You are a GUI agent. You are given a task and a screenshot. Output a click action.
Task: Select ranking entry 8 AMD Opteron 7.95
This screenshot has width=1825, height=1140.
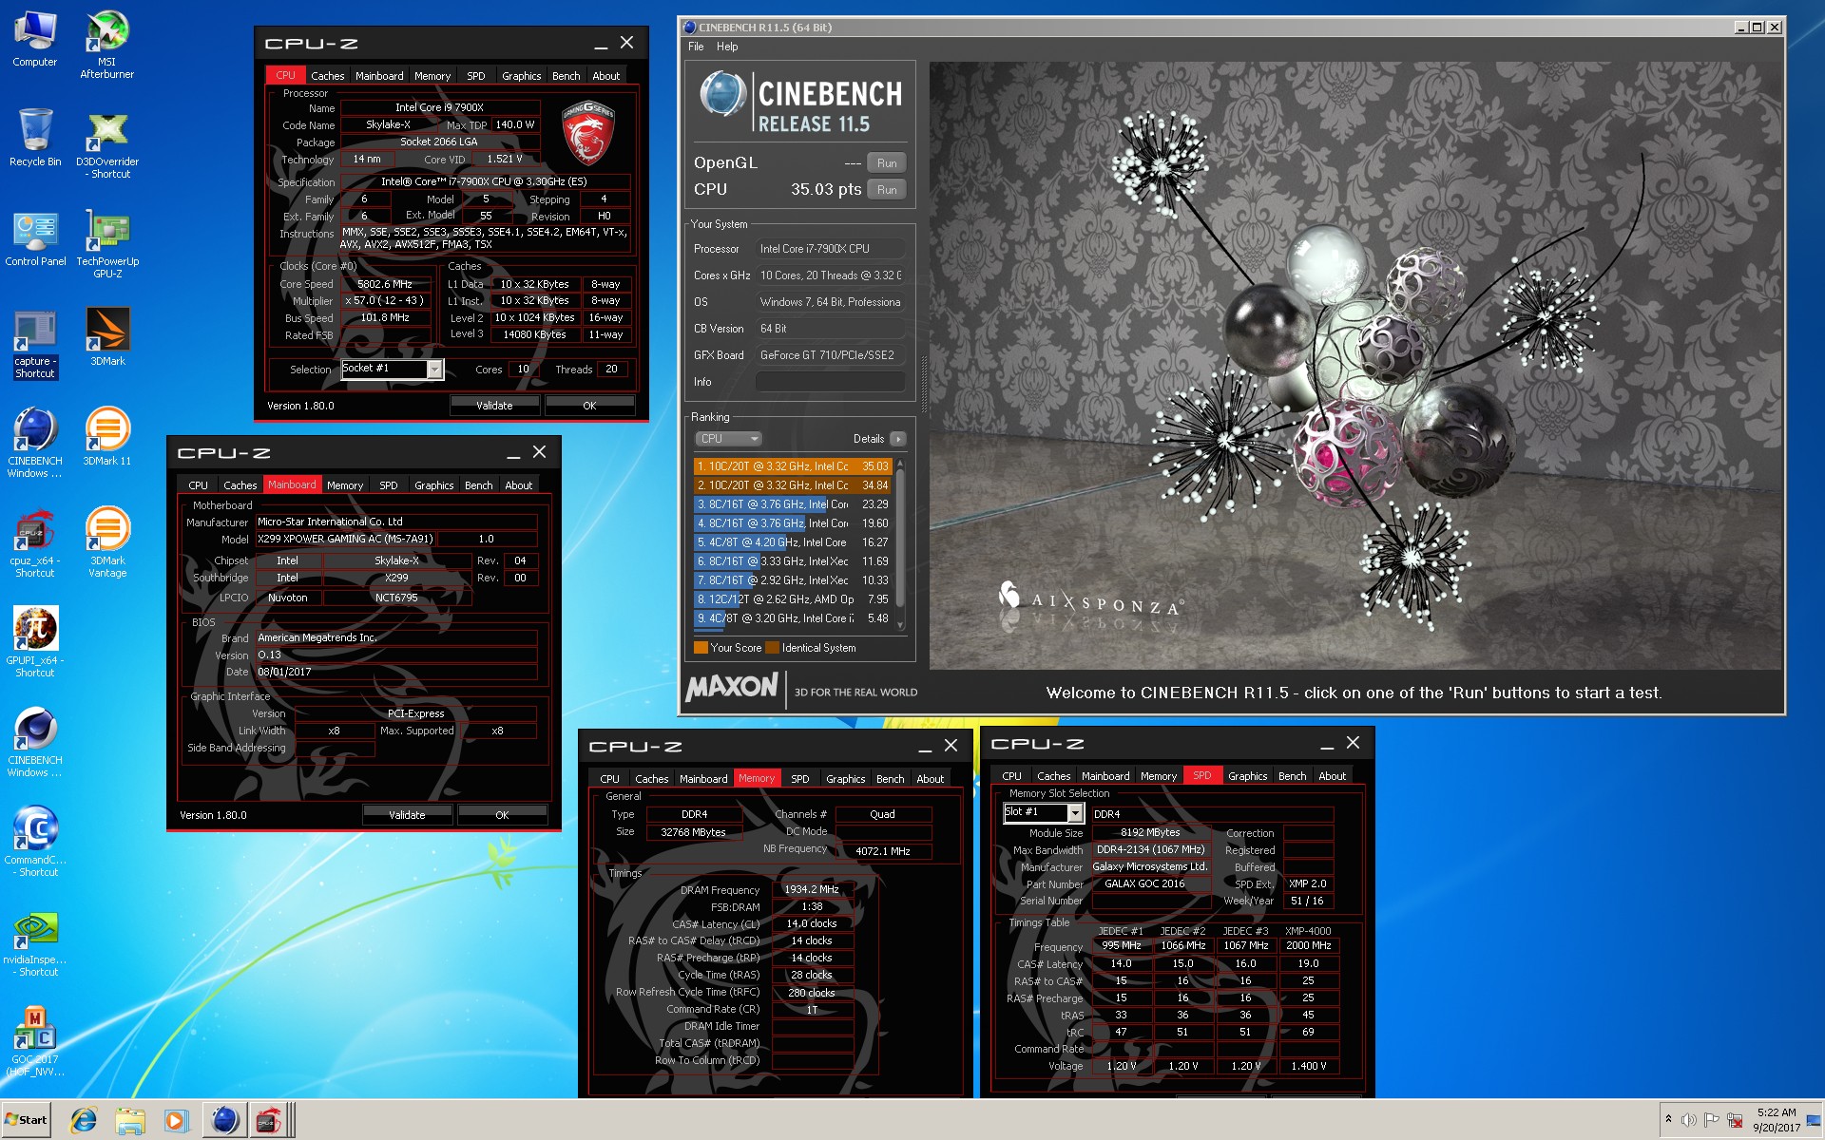(x=793, y=599)
